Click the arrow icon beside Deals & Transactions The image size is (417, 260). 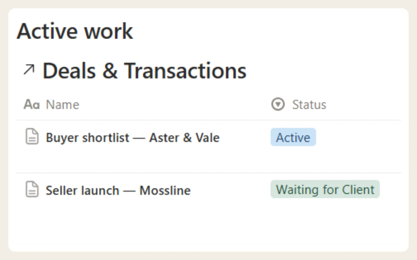coord(29,70)
